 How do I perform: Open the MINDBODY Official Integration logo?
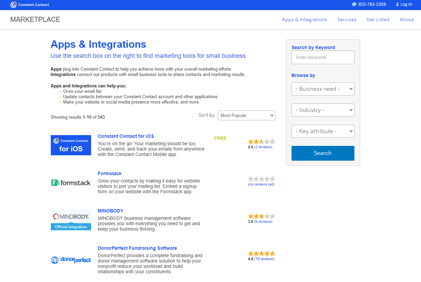(71, 220)
